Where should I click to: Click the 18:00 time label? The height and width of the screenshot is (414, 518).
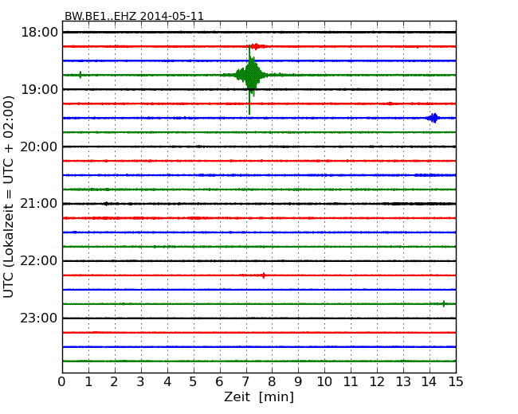tap(39, 33)
